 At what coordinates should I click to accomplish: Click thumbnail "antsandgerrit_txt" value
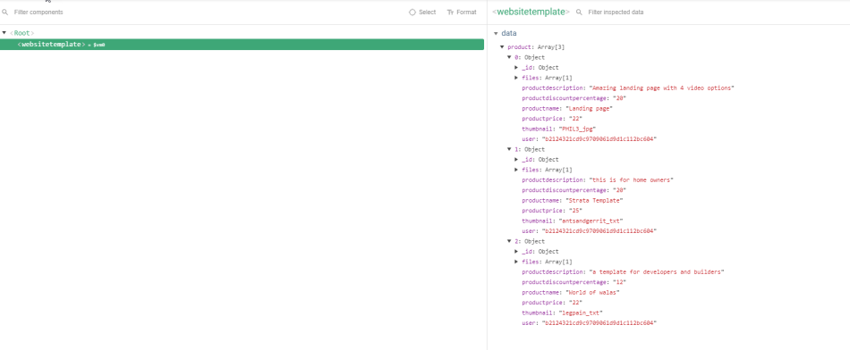[591, 221]
